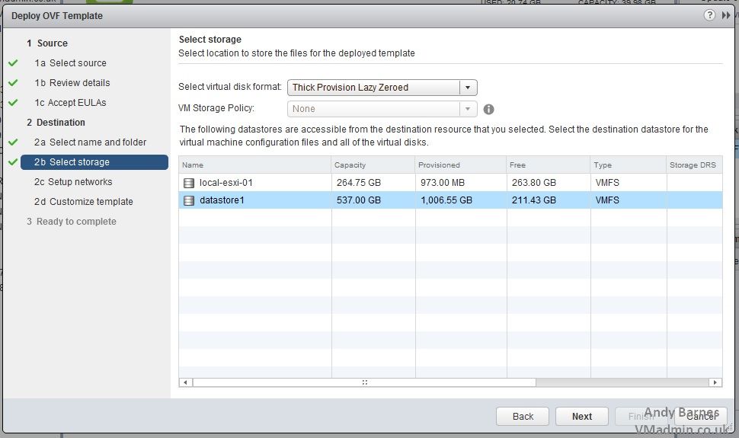This screenshot has width=739, height=438.
Task: Go to step 1b Review details
Action: [x=79, y=83]
